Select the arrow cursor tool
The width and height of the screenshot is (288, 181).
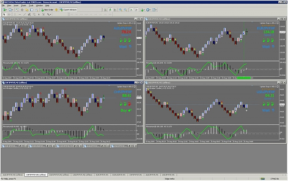[x=4, y=14]
